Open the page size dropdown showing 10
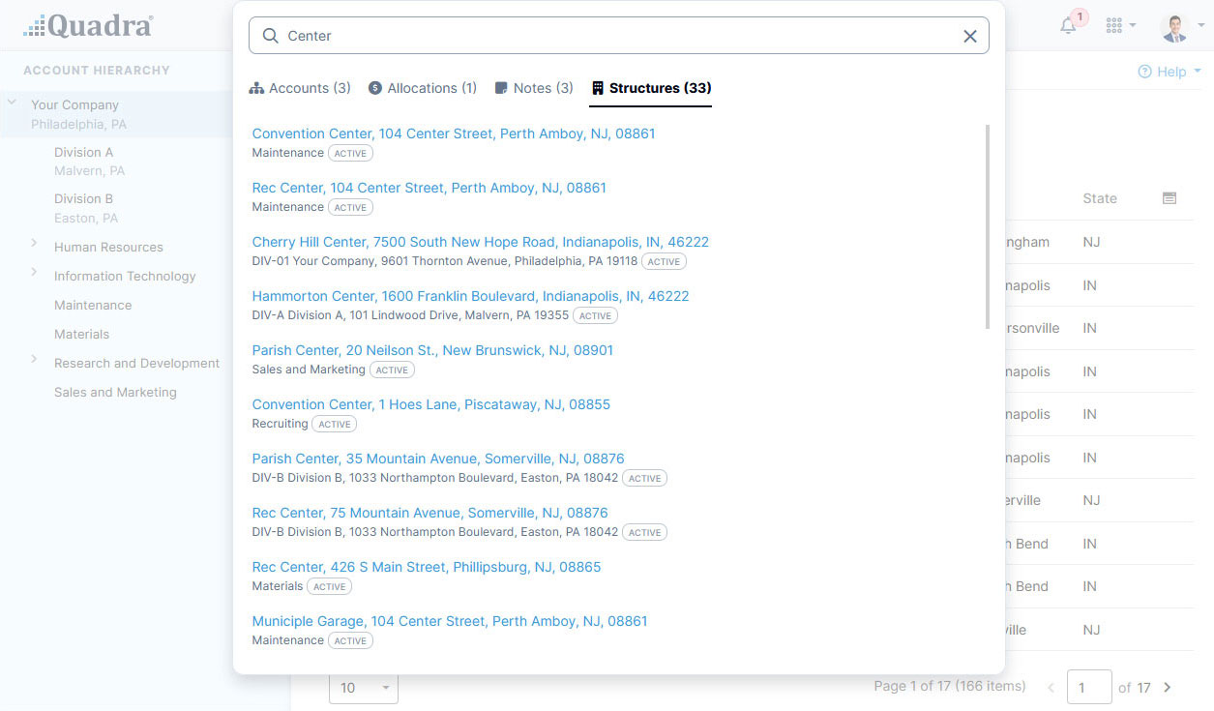The width and height of the screenshot is (1214, 711). 364,687
